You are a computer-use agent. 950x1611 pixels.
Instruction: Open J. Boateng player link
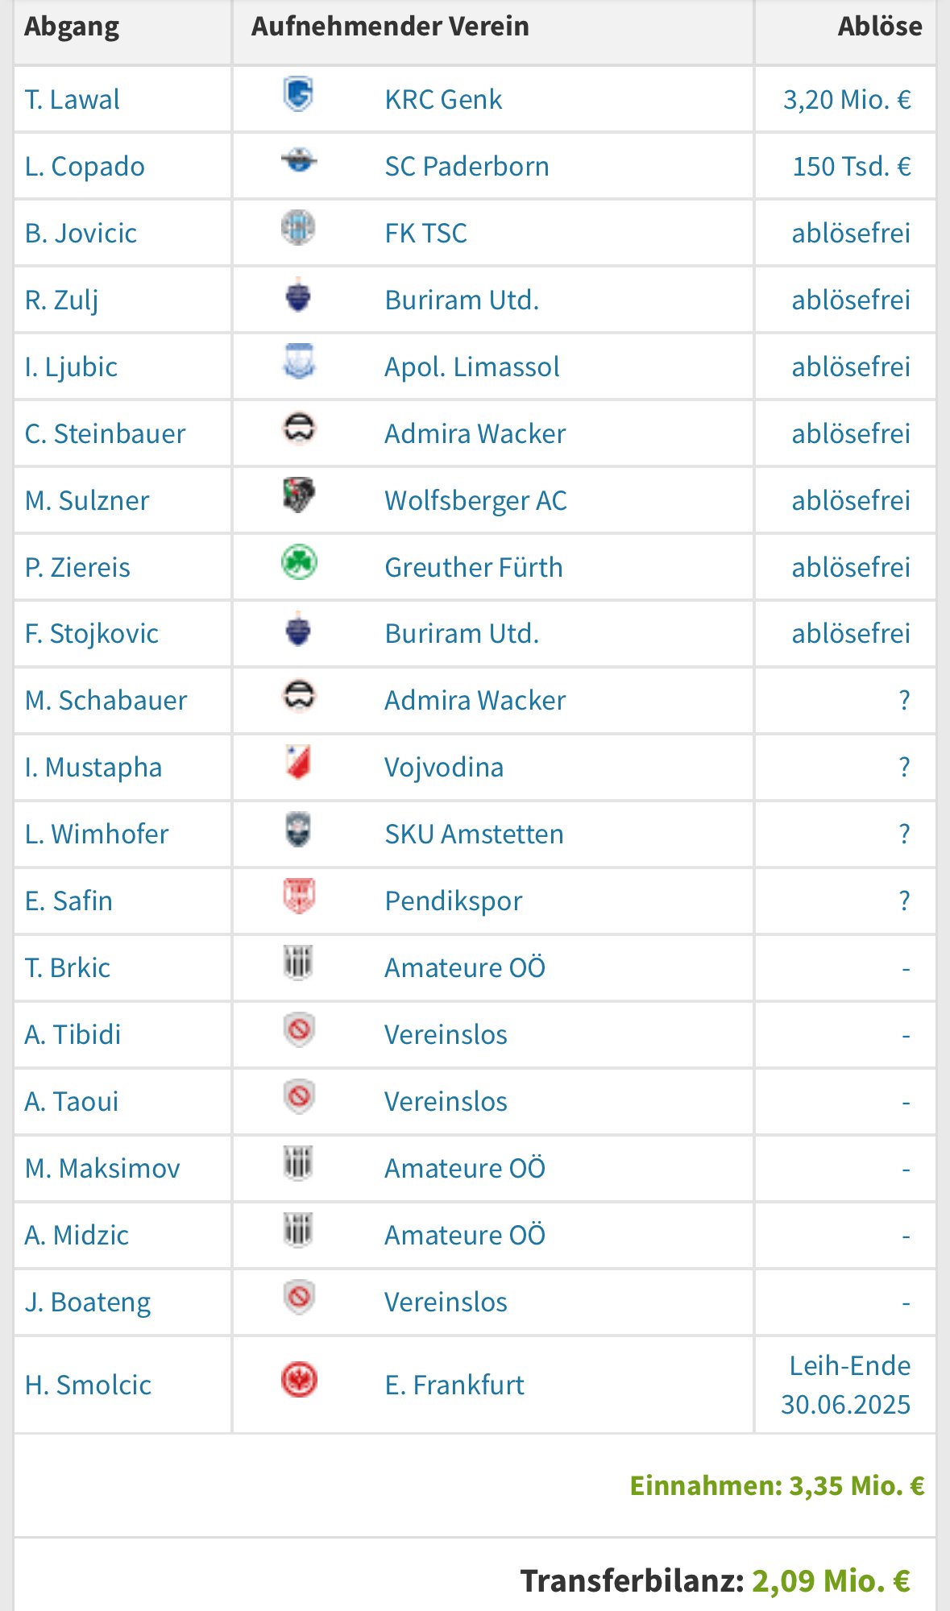pyautogui.click(x=88, y=1302)
